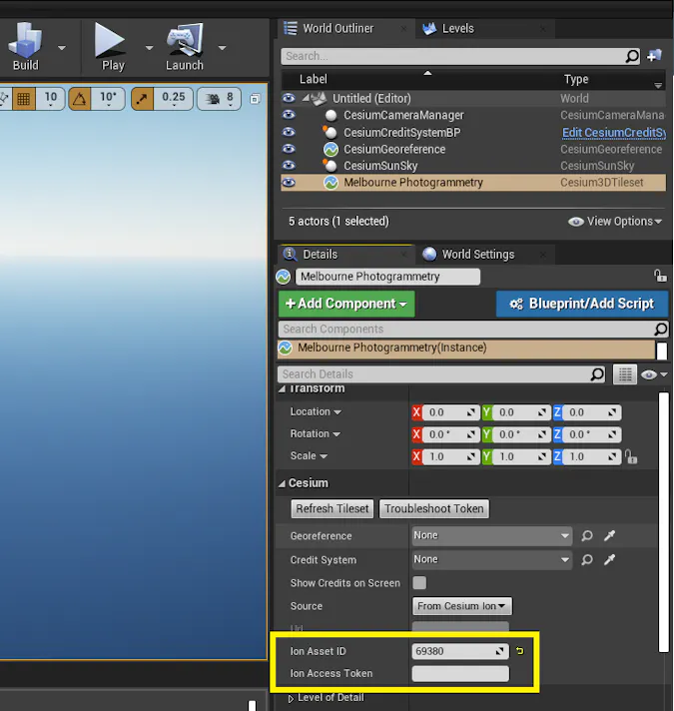Open the Launch options dropdown arrow
Screen dimensions: 674x711
(x=222, y=48)
